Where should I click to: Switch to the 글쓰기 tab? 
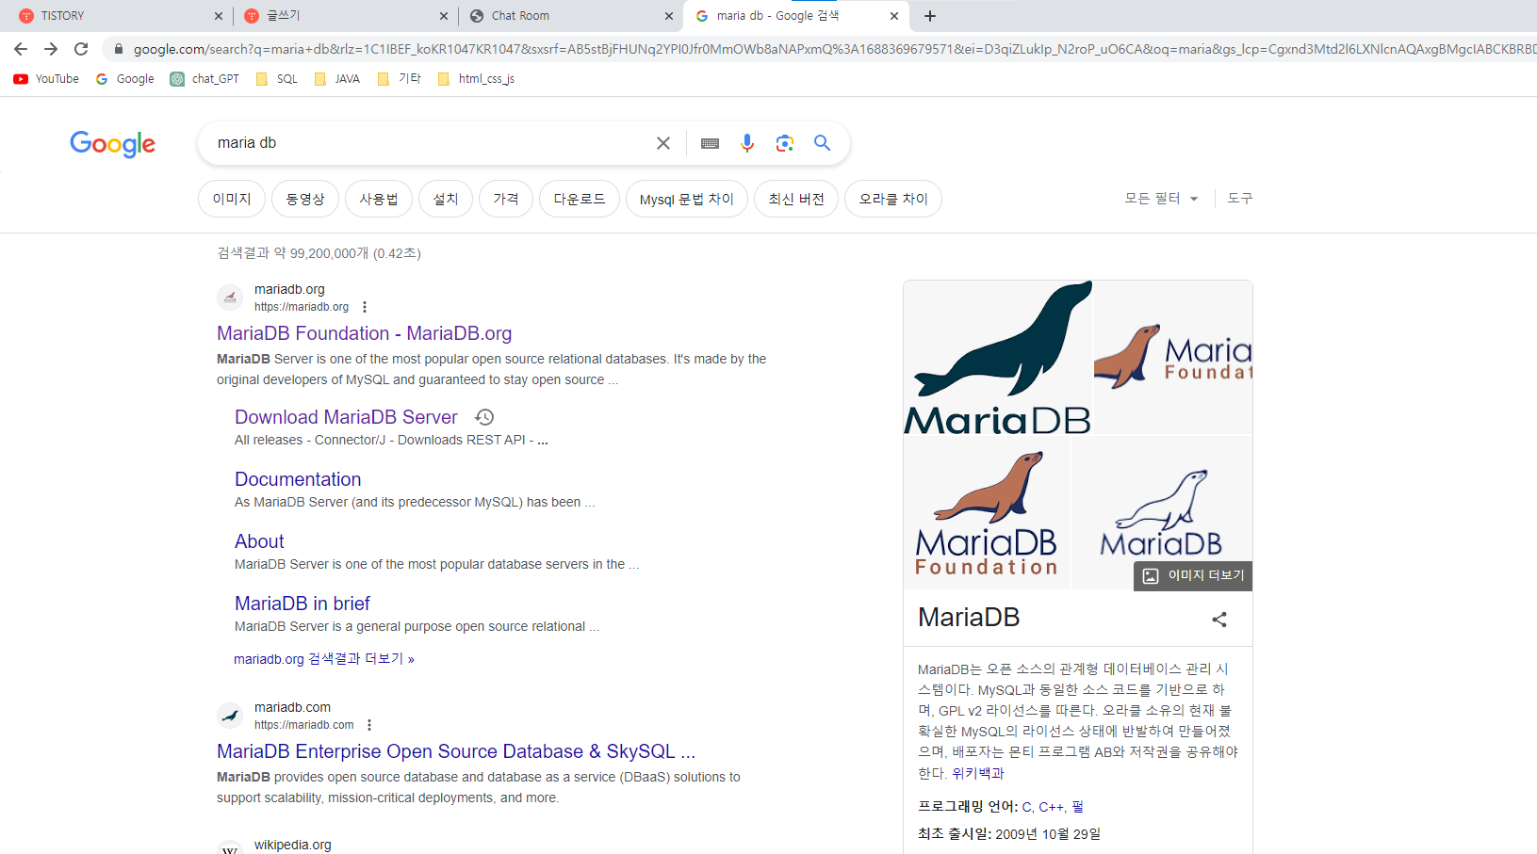[345, 16]
